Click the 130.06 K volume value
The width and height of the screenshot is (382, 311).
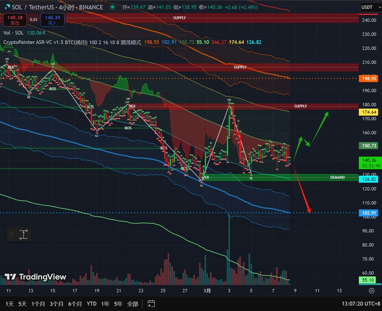coord(36,33)
